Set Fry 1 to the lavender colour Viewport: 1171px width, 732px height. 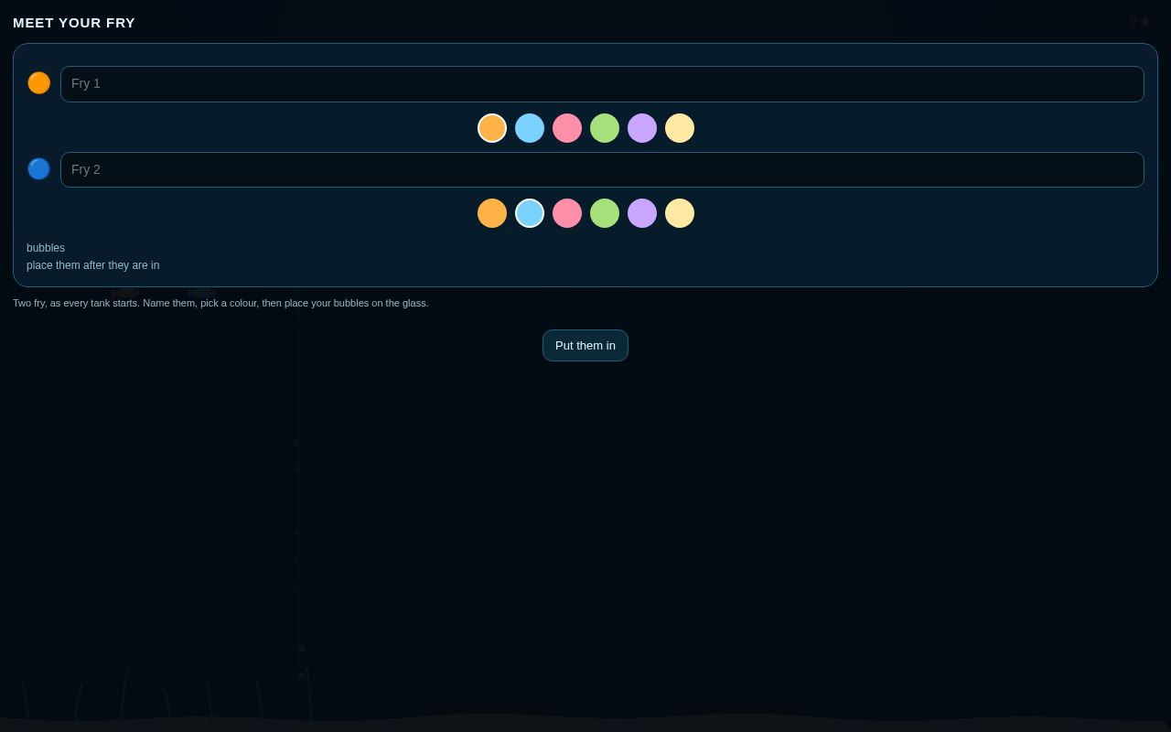point(642,128)
